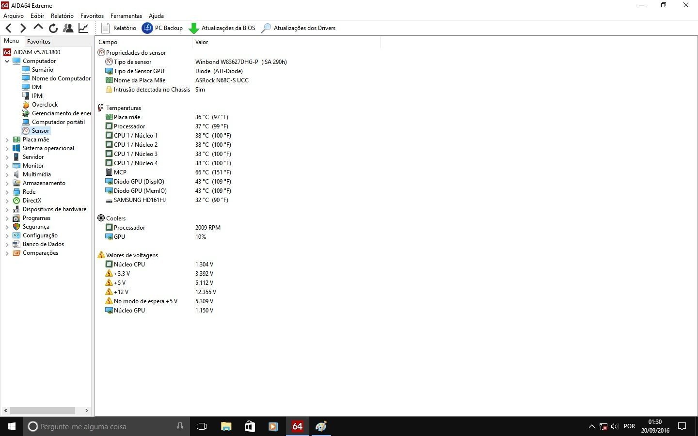Image resolution: width=698 pixels, height=436 pixels.
Task: Select the AIDA64 v5.70.3800 root node
Action: pyautogui.click(x=36, y=52)
